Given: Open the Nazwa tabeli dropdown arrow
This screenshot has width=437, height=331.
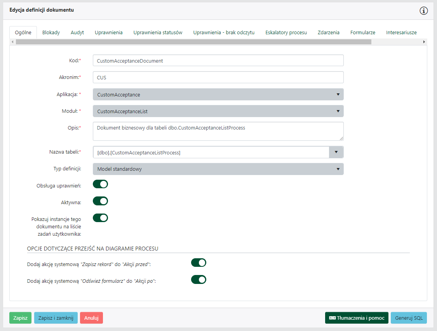Looking at the screenshot, I should coord(336,152).
